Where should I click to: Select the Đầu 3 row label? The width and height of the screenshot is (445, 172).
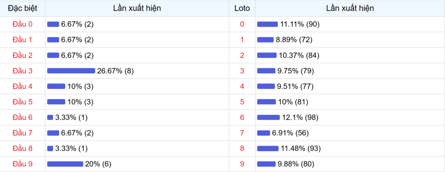pyautogui.click(x=23, y=71)
